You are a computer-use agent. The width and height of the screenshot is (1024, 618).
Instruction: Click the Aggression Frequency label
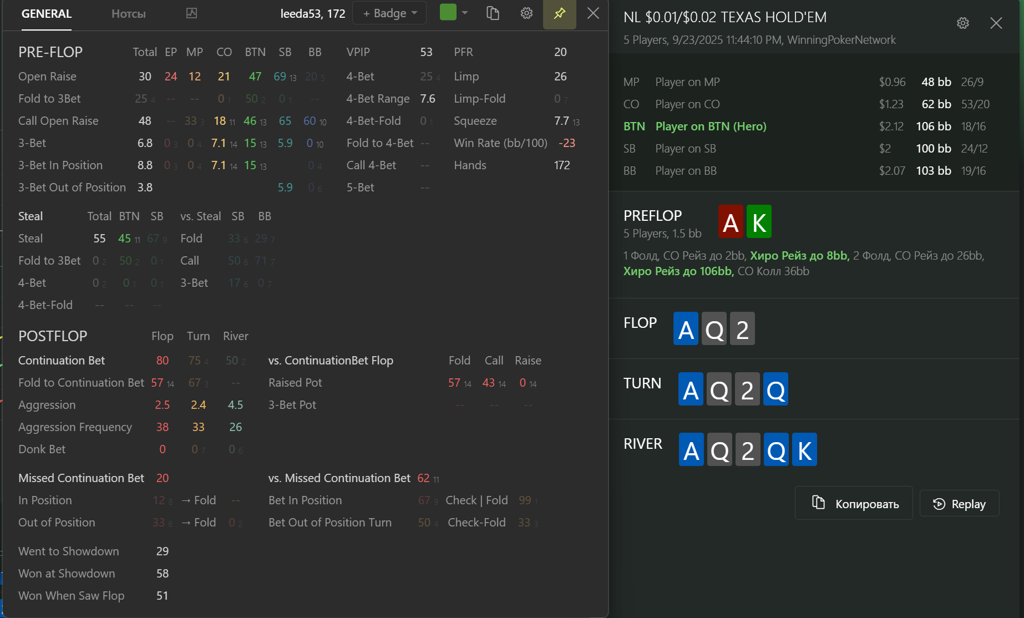pyautogui.click(x=75, y=427)
